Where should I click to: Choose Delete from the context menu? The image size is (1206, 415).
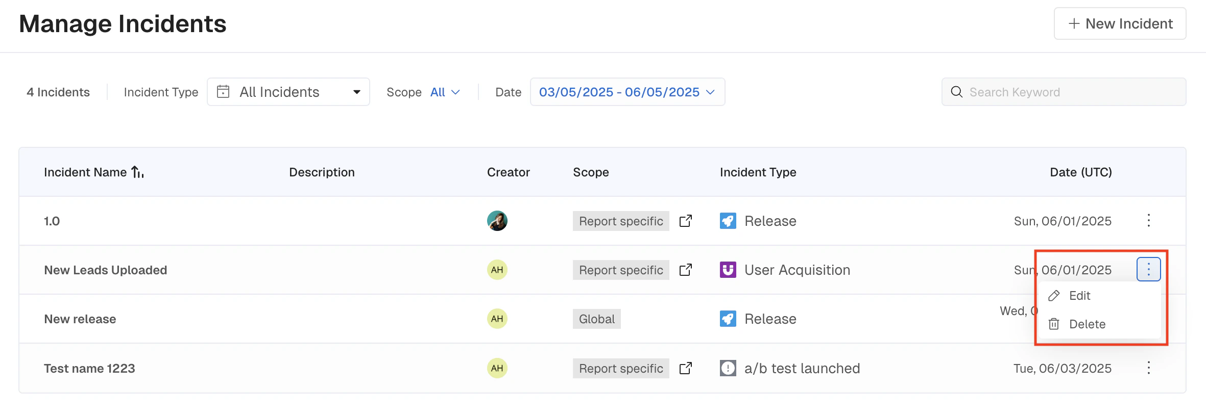[1087, 324]
